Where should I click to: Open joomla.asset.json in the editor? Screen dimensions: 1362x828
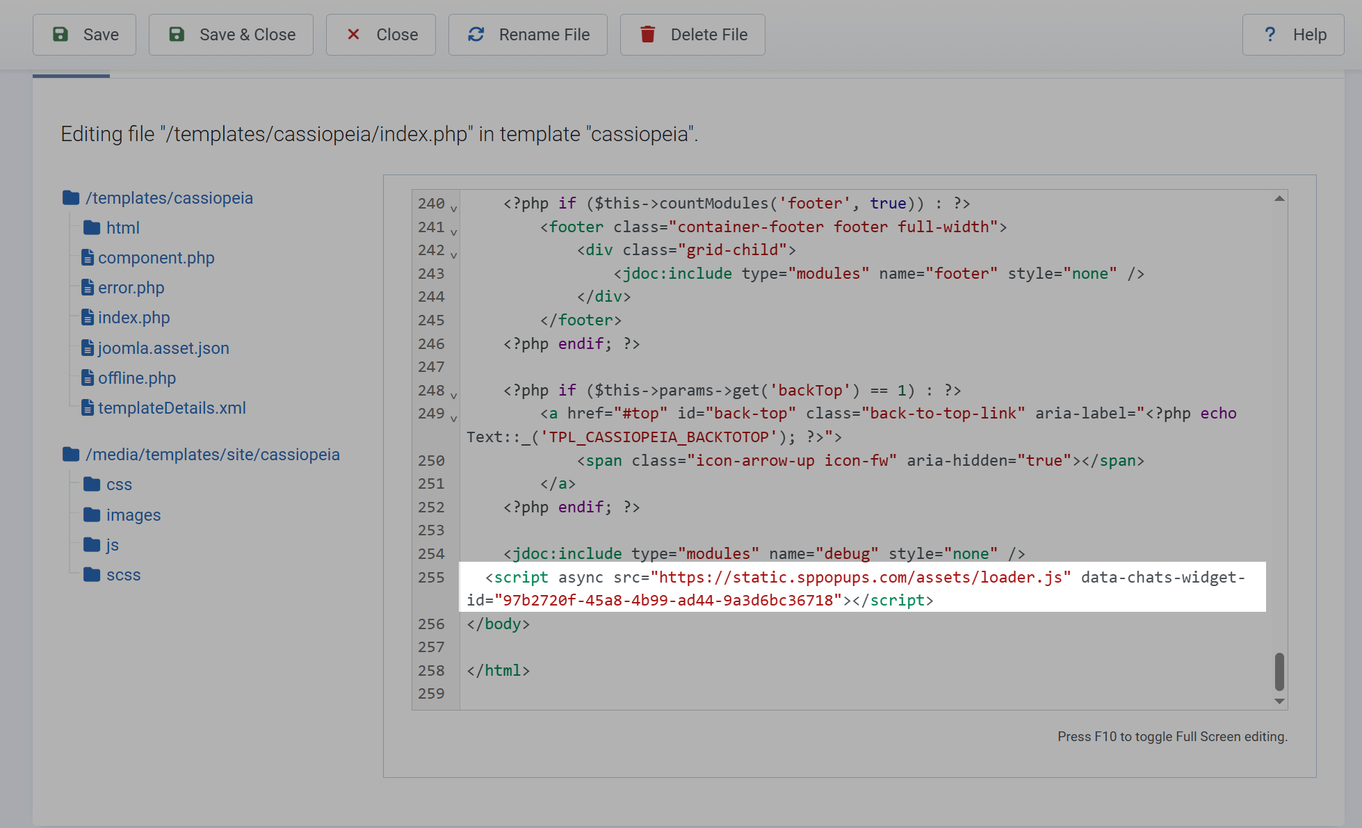point(163,348)
